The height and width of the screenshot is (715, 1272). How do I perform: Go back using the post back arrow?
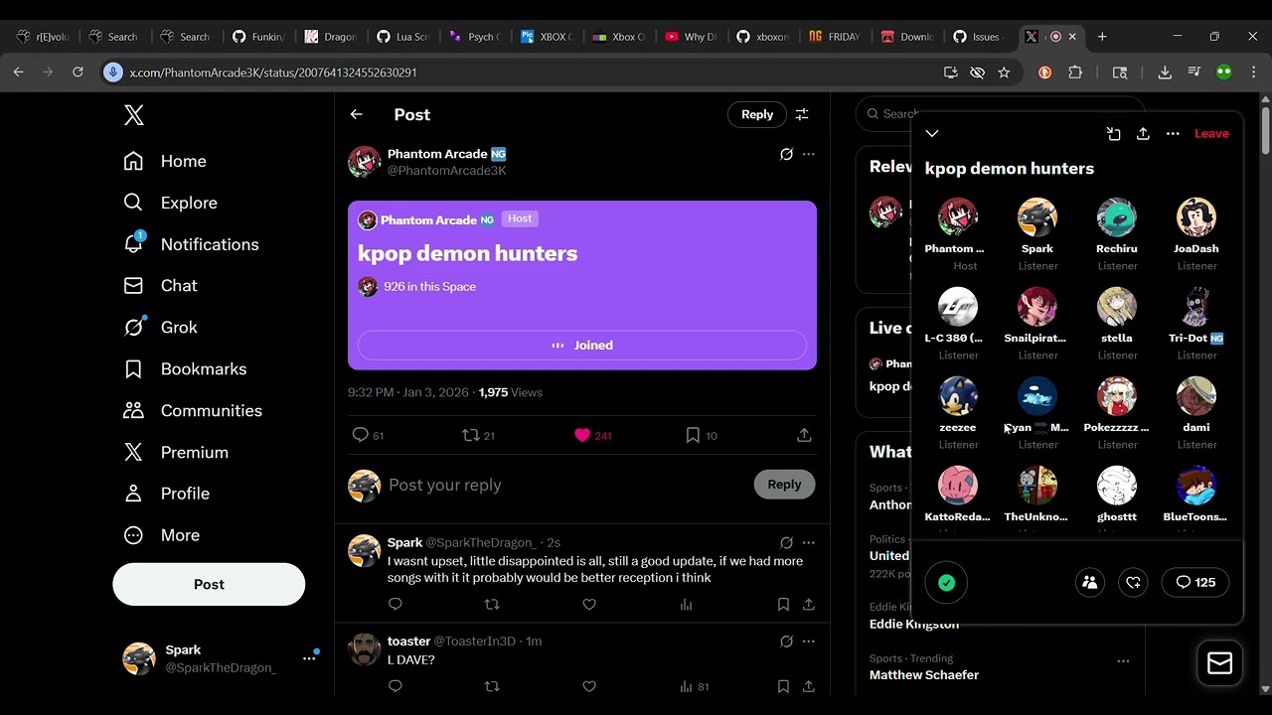tap(357, 115)
